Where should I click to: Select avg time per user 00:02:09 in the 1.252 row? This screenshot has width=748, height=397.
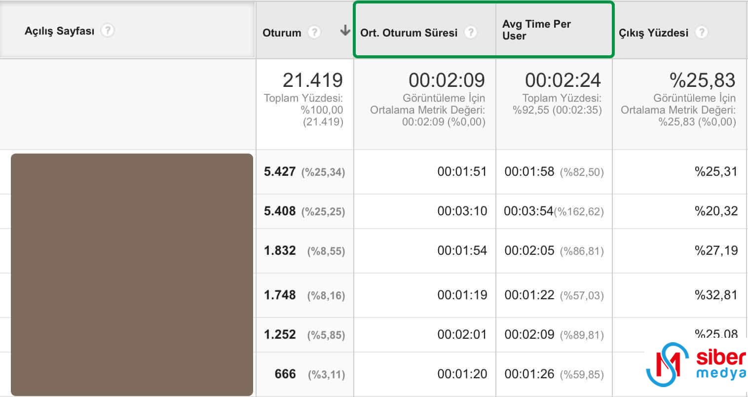pyautogui.click(x=529, y=334)
